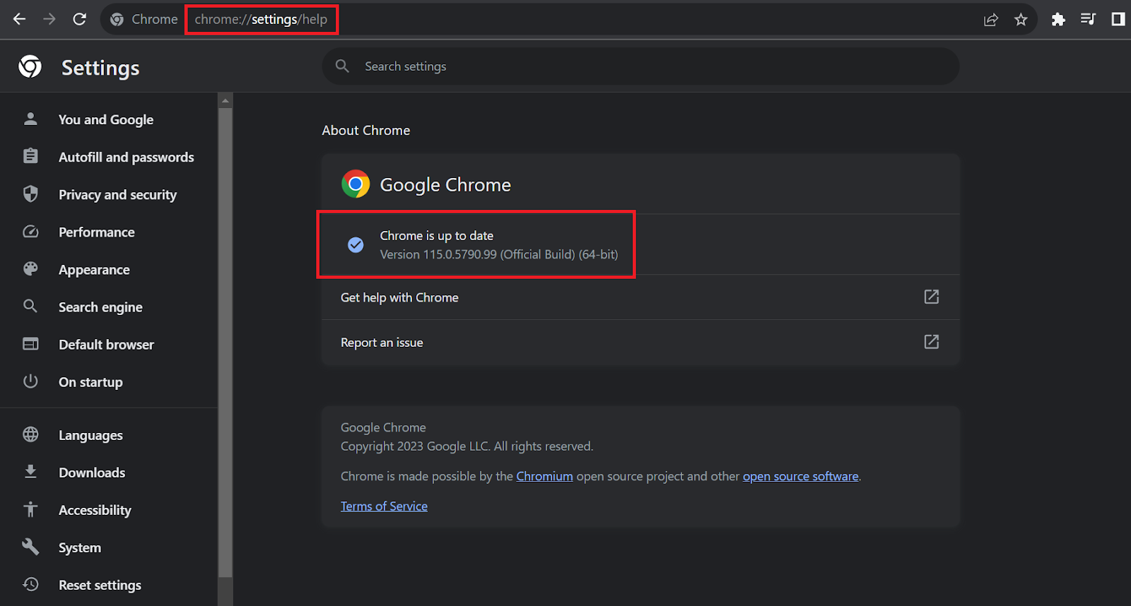Click the About Chrome heading
1131x606 pixels.
tap(366, 130)
